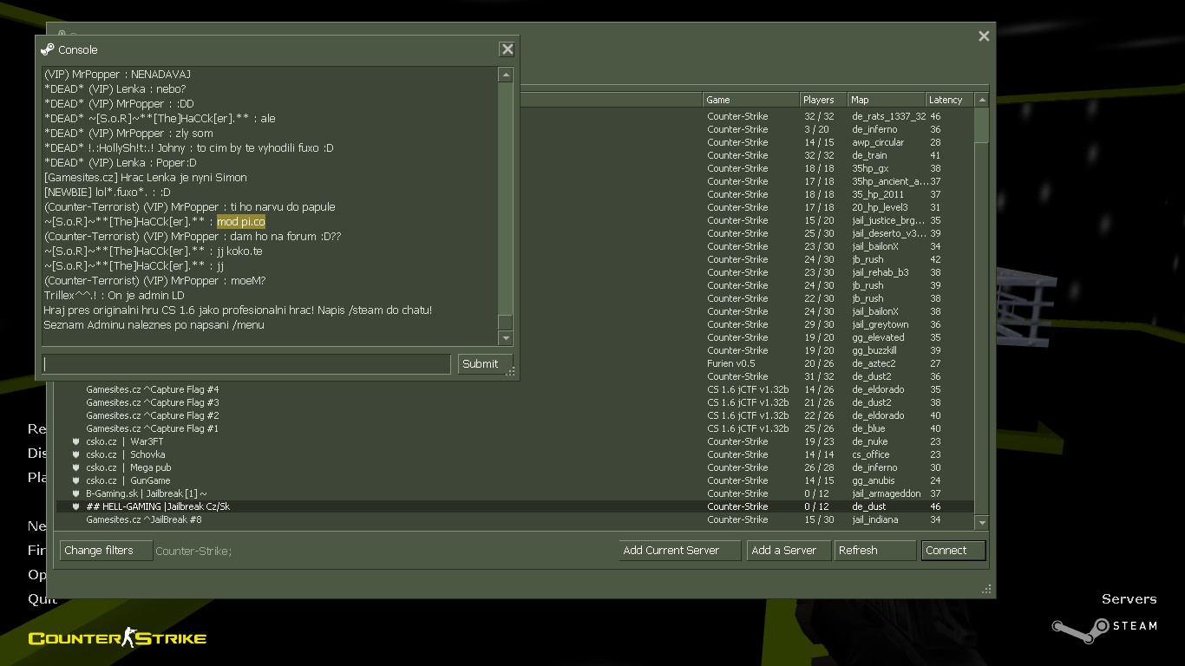
Task: Select csko.cz | Mega pub server row
Action: (x=515, y=467)
